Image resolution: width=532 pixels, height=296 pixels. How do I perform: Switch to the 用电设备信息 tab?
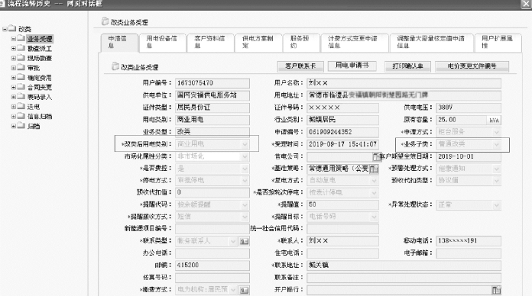pyautogui.click(x=163, y=42)
